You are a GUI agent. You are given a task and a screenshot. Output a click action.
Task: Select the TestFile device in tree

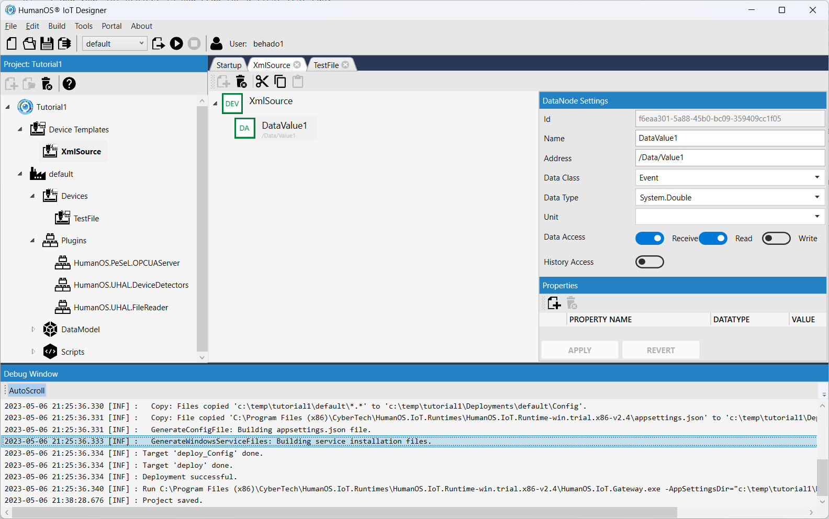[x=86, y=219]
